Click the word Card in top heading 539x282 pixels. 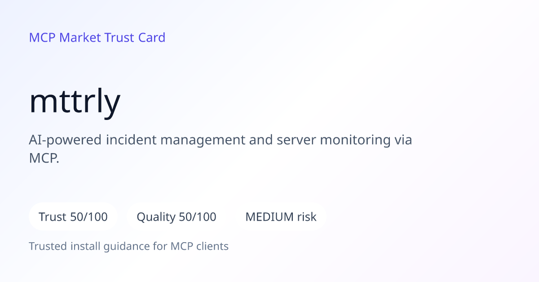tap(152, 38)
